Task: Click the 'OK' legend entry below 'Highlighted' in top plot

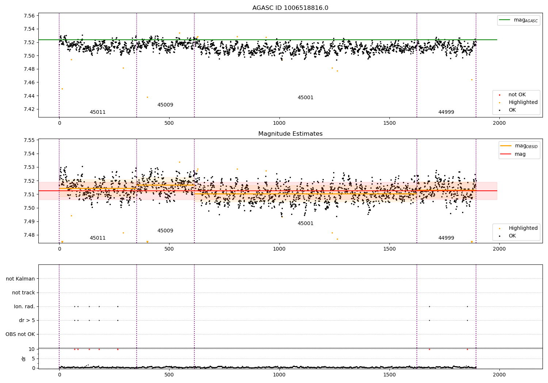Action: (x=512, y=110)
